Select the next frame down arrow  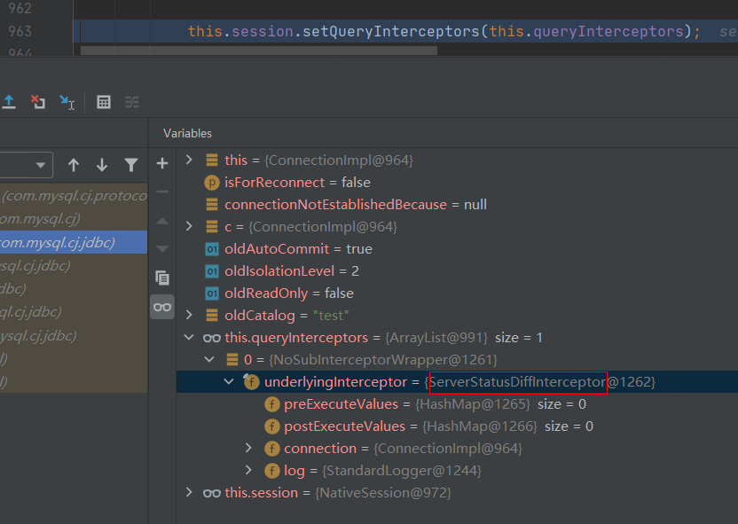tap(102, 165)
